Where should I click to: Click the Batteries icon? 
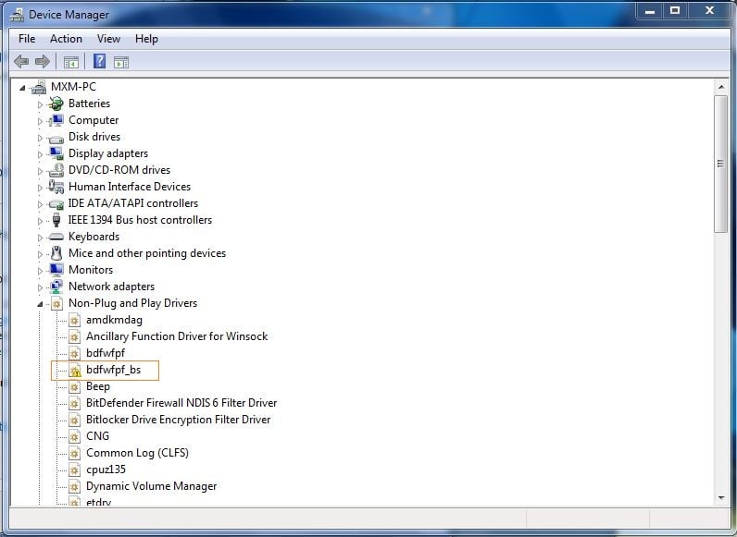coord(56,104)
